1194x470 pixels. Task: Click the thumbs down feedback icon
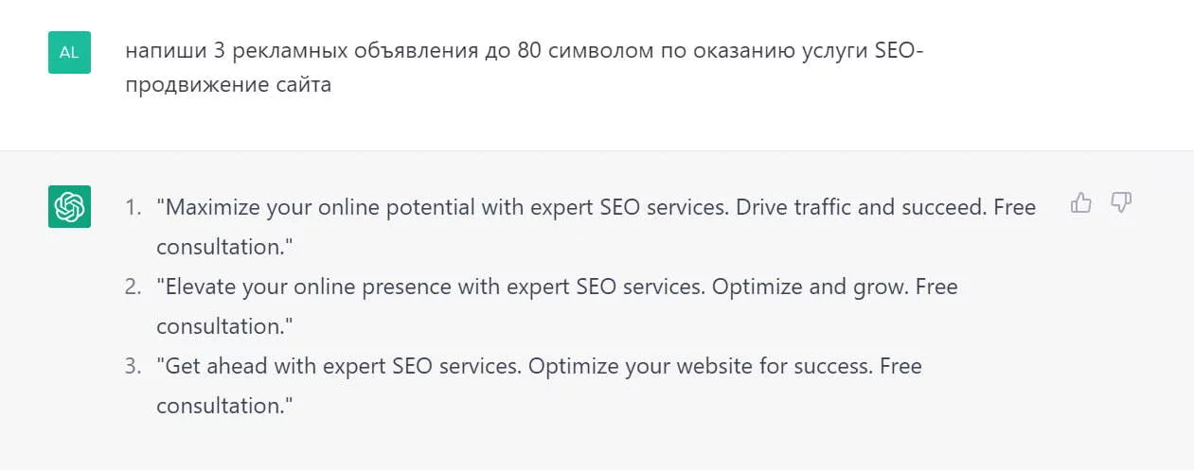[1121, 202]
